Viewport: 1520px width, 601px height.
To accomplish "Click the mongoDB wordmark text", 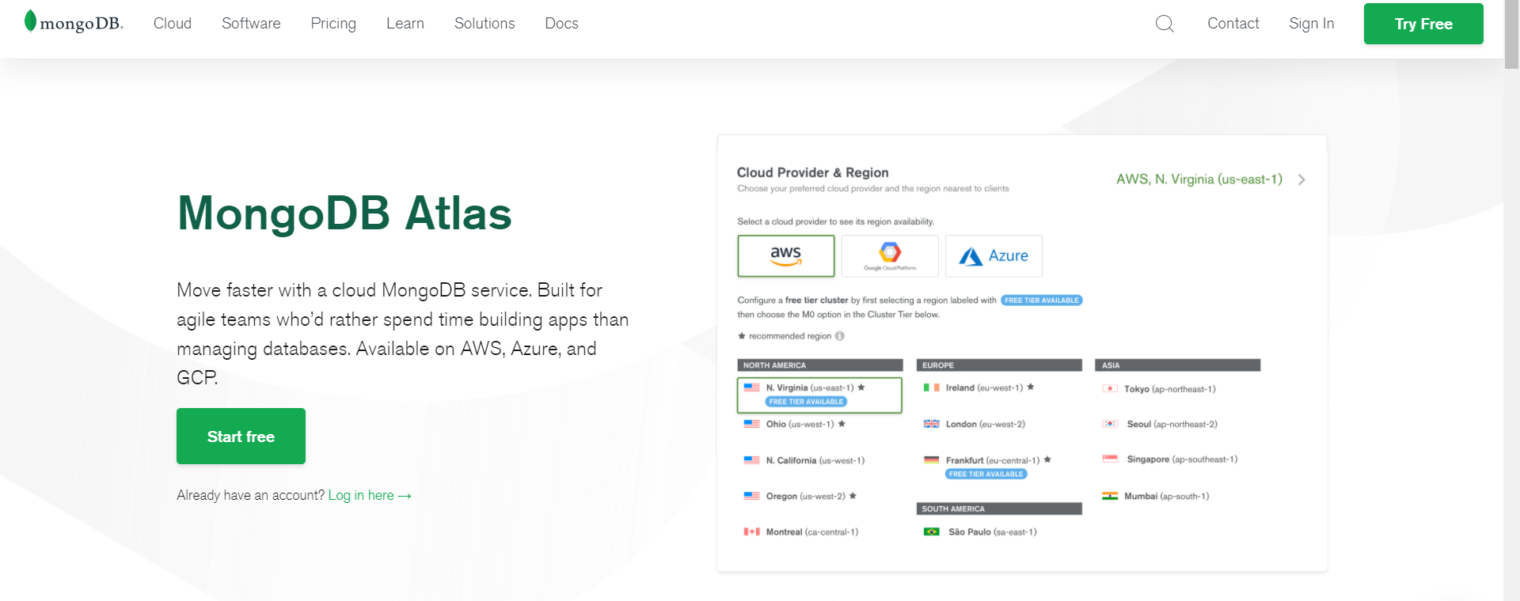I will pyautogui.click(x=82, y=24).
